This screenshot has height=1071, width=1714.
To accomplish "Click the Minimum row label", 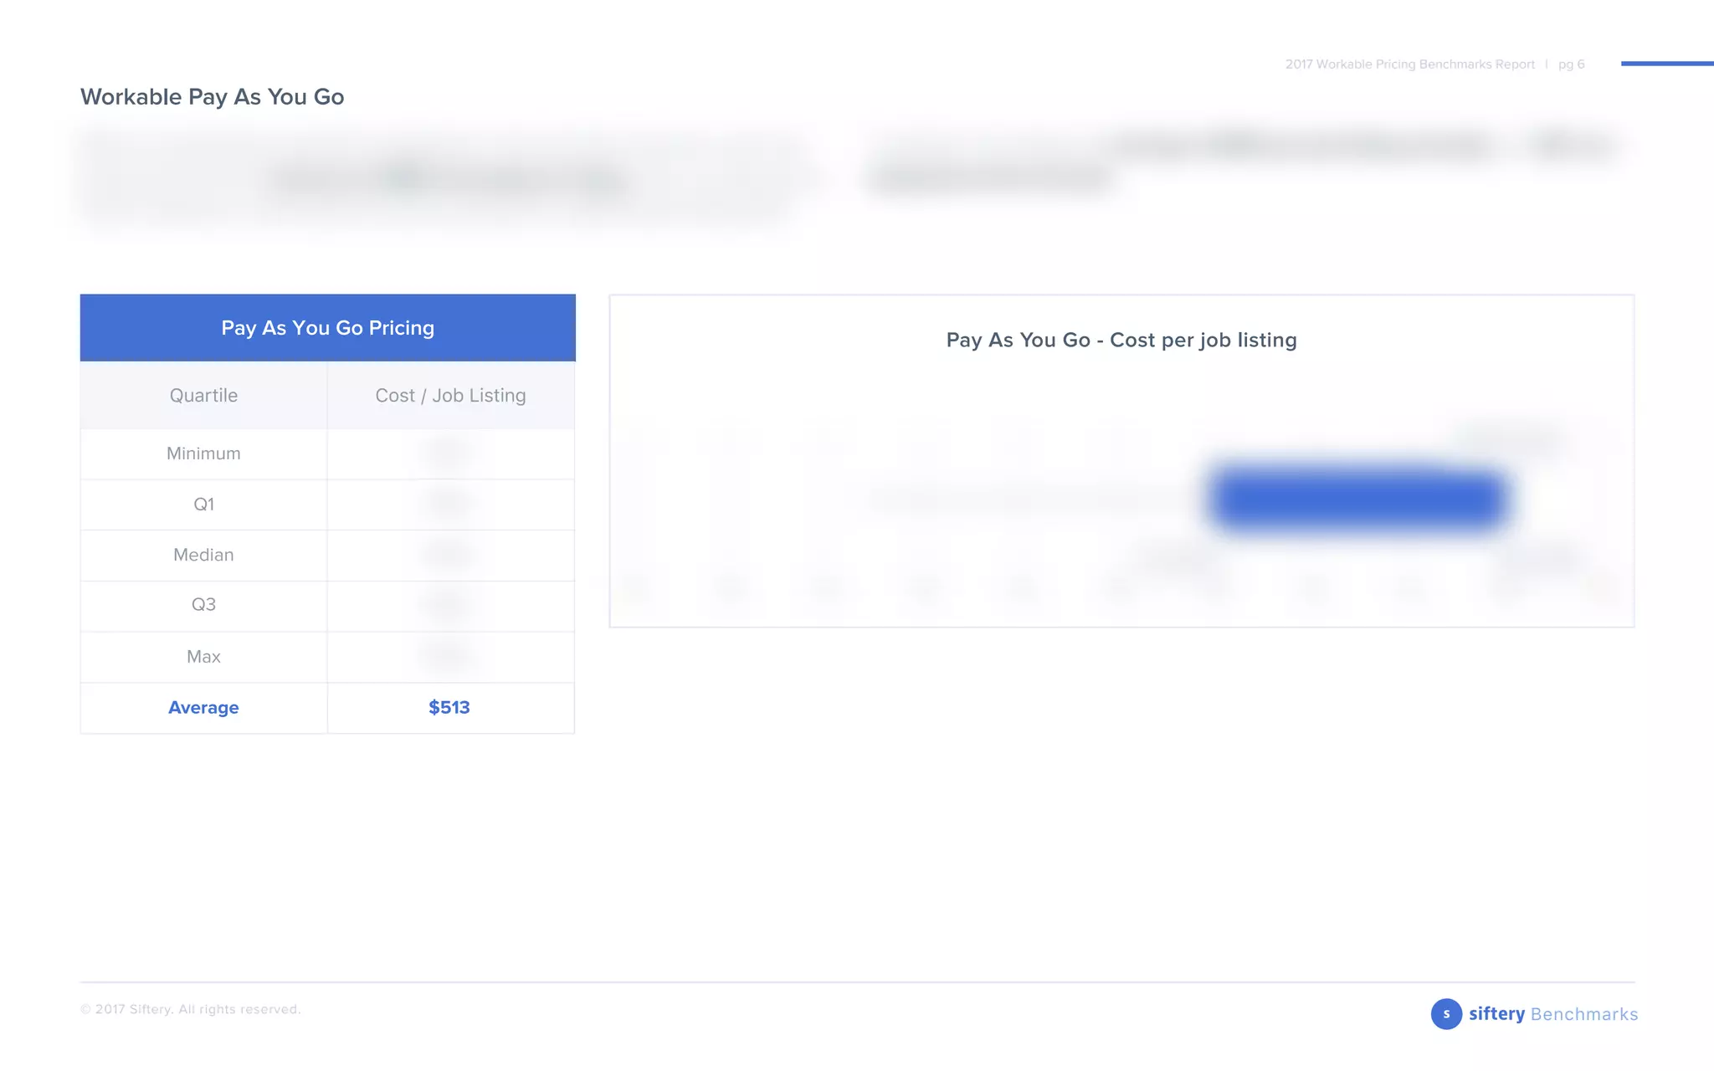I will tap(203, 454).
